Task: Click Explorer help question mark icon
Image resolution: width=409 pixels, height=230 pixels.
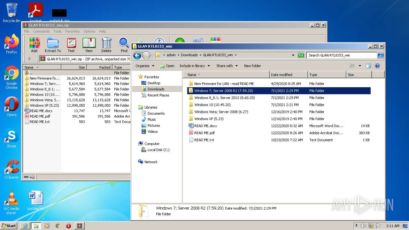Action: click(377, 66)
